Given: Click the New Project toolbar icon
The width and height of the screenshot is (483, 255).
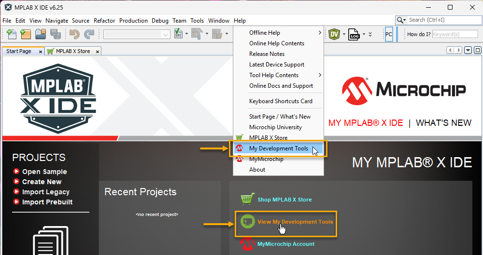Looking at the screenshot, I should tap(25, 34).
